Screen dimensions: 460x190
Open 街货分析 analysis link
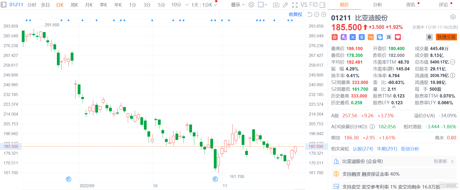coord(410,149)
